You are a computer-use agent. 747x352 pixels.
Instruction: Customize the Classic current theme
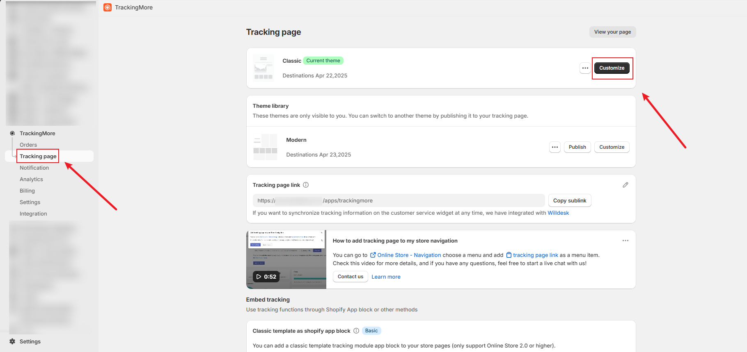[612, 68]
